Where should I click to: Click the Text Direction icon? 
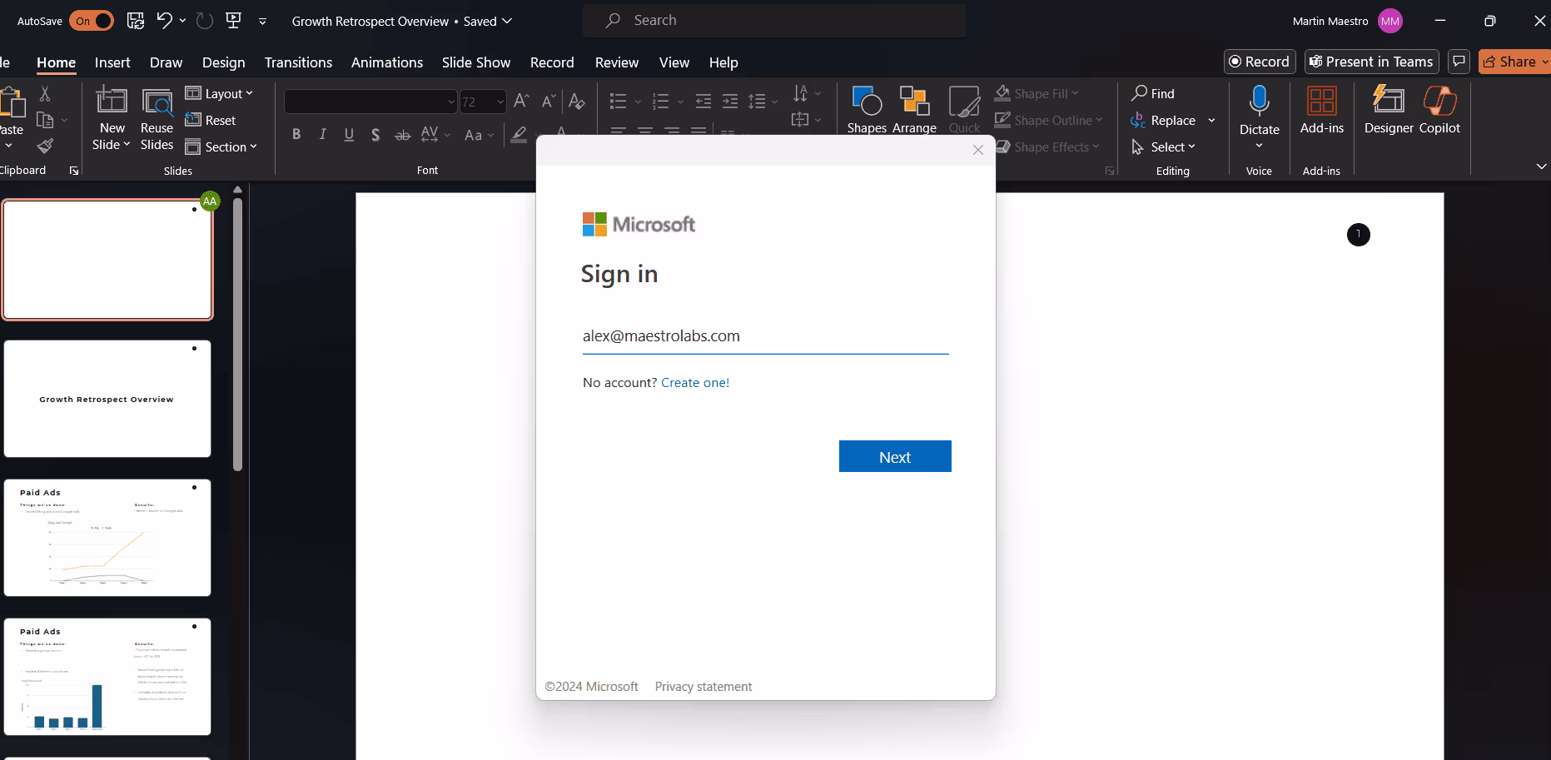[800, 93]
